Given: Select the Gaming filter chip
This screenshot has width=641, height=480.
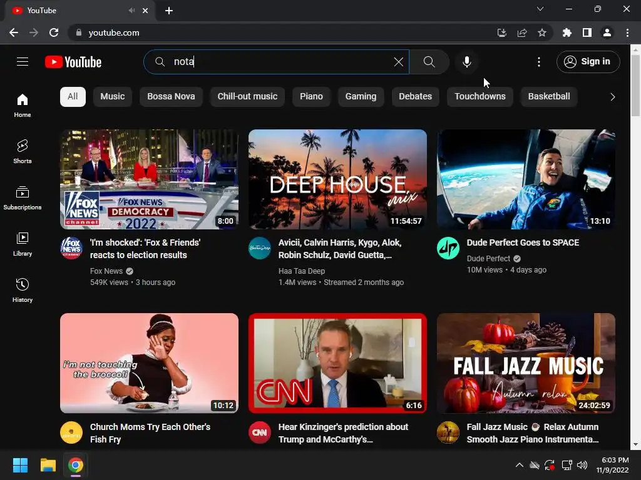Looking at the screenshot, I should pyautogui.click(x=361, y=97).
